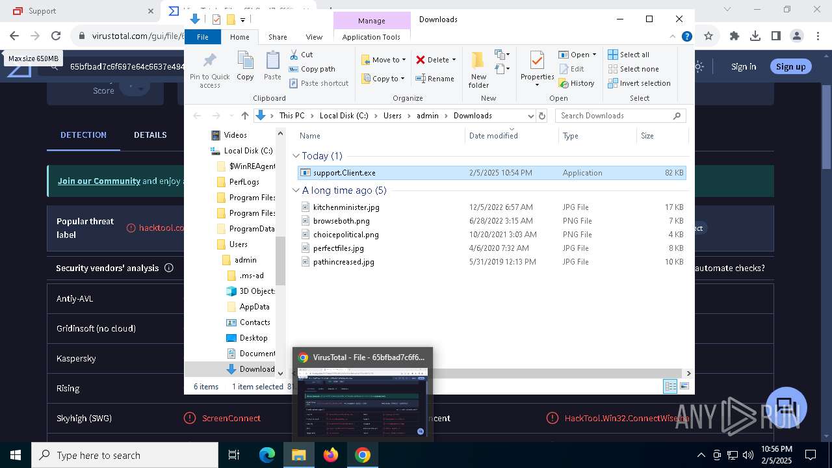Click Paste shortcut in ribbon
Screen dimensions: 832x468
318,83
